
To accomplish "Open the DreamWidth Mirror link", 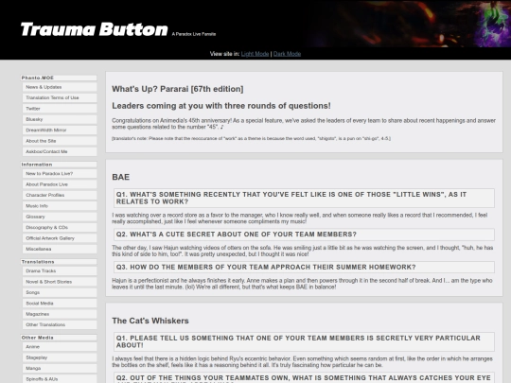I will coord(60,130).
